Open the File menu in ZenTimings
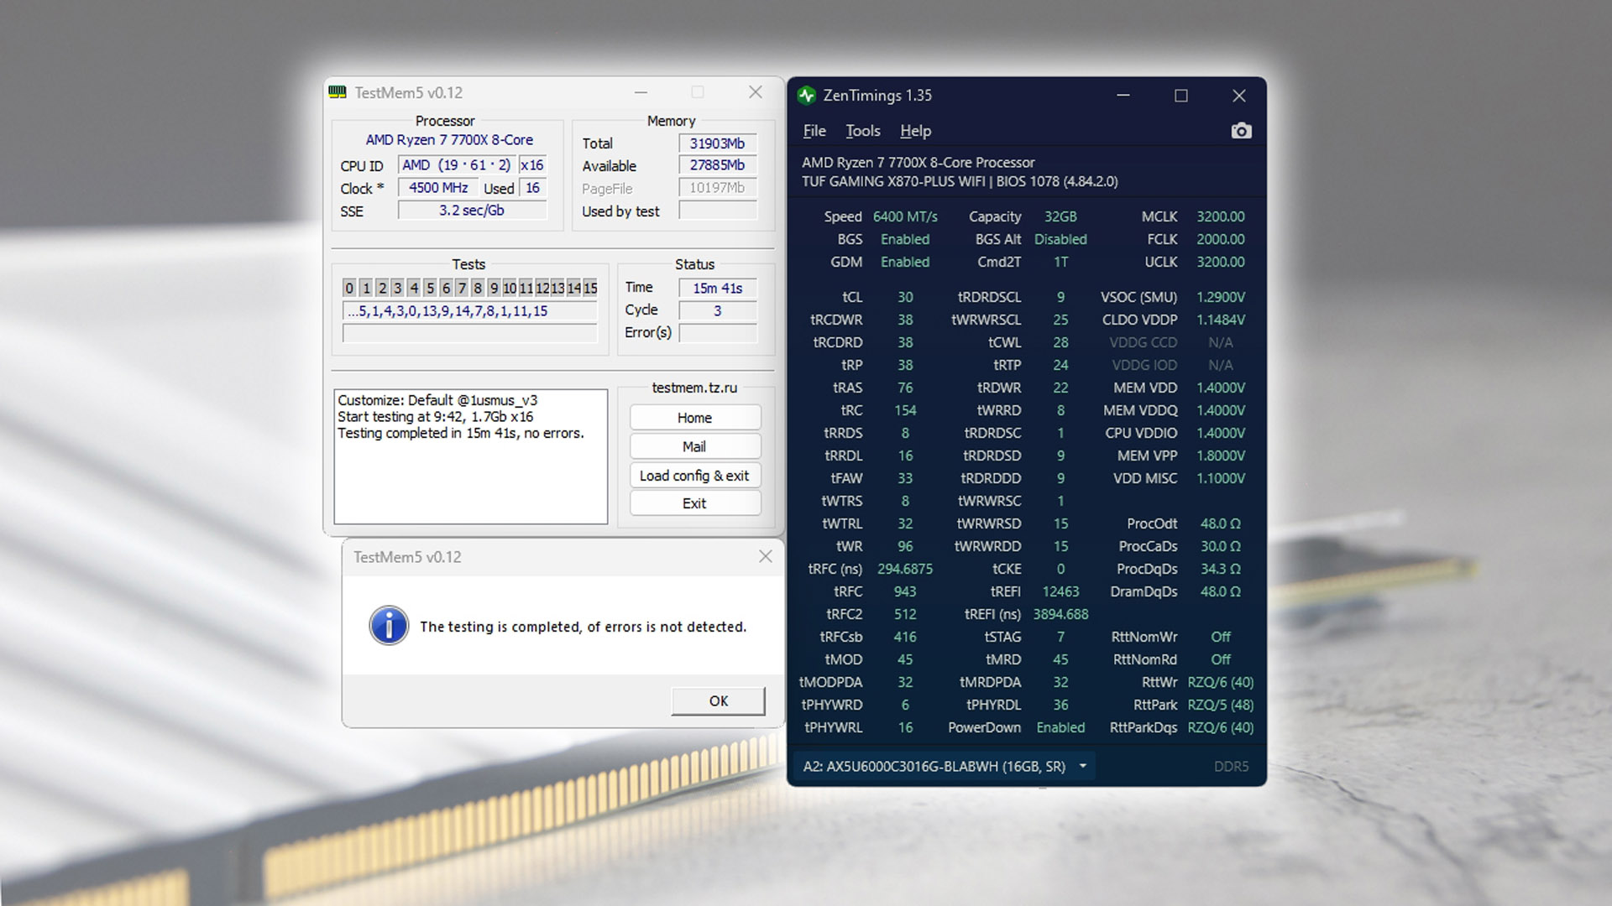Viewport: 1612px width, 906px height. [x=814, y=131]
